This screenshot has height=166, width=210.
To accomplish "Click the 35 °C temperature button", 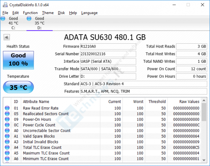I will point(18,87).
